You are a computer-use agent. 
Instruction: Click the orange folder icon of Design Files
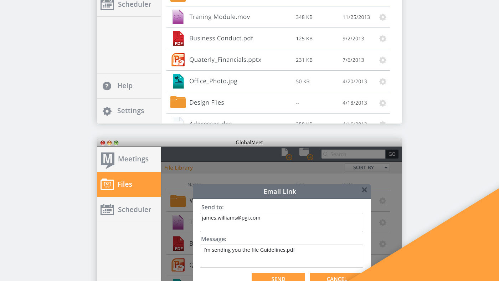(x=178, y=102)
